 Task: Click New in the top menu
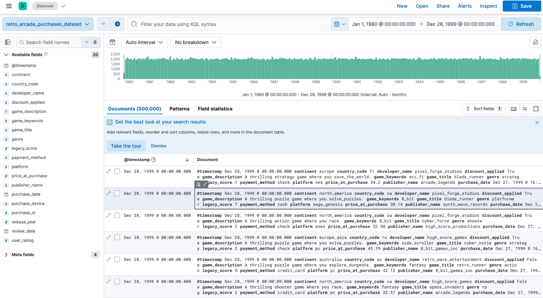(x=402, y=6)
